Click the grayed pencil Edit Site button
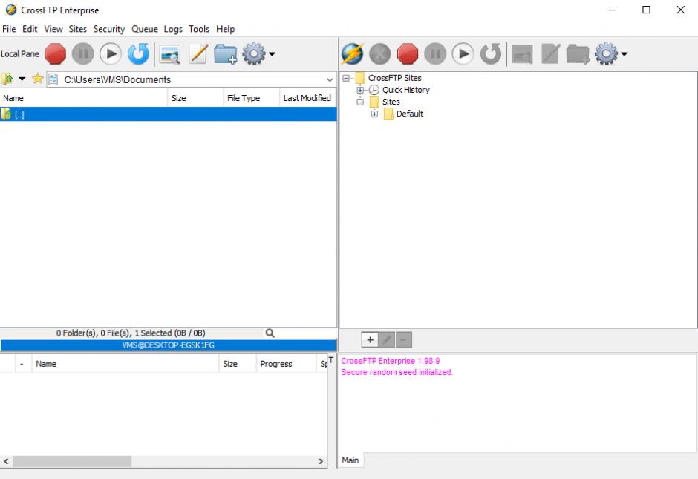The image size is (698, 479). click(387, 340)
